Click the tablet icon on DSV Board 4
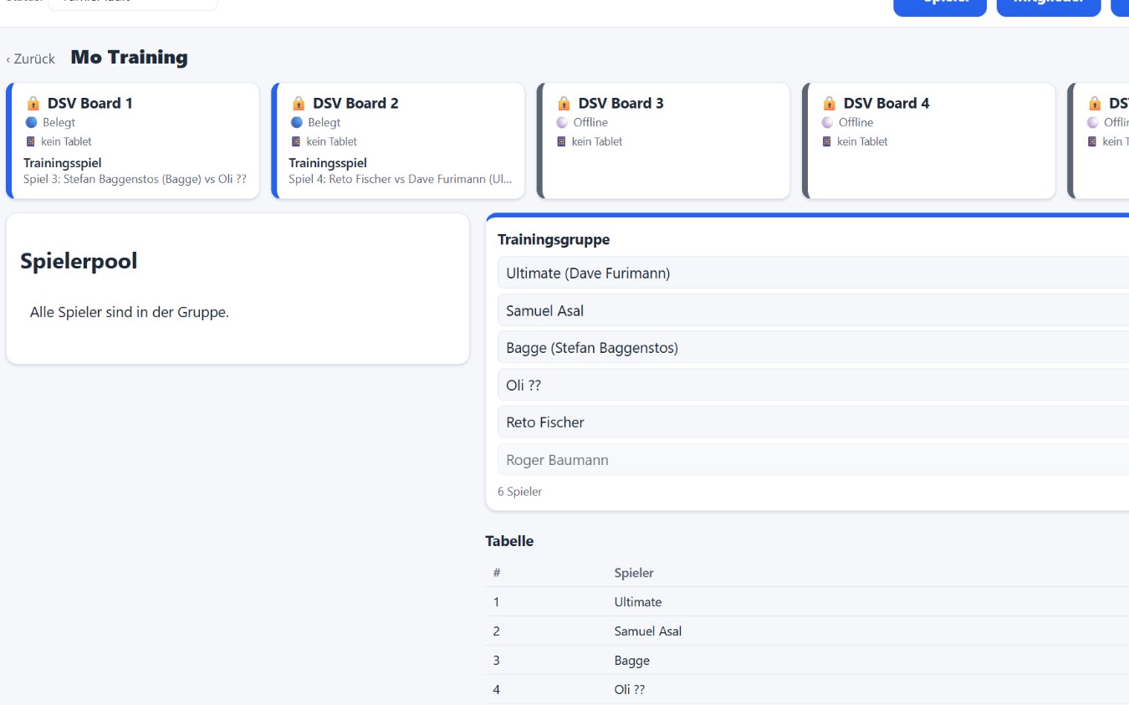The image size is (1129, 705). pos(827,141)
